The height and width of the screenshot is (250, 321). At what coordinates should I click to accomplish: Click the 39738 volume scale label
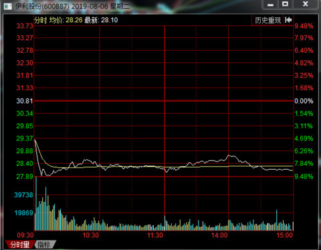pos(23,195)
